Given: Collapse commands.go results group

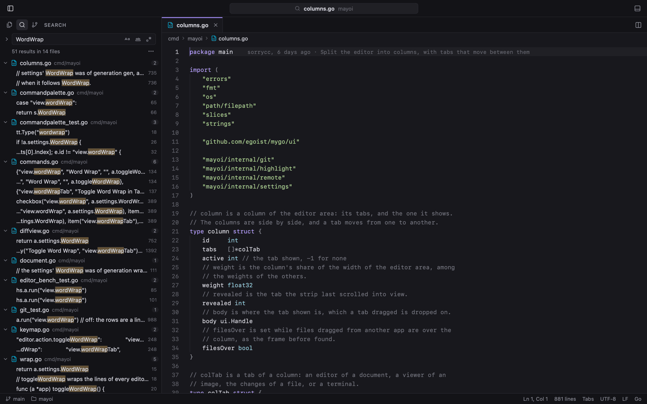Looking at the screenshot, I should pyautogui.click(x=6, y=162).
